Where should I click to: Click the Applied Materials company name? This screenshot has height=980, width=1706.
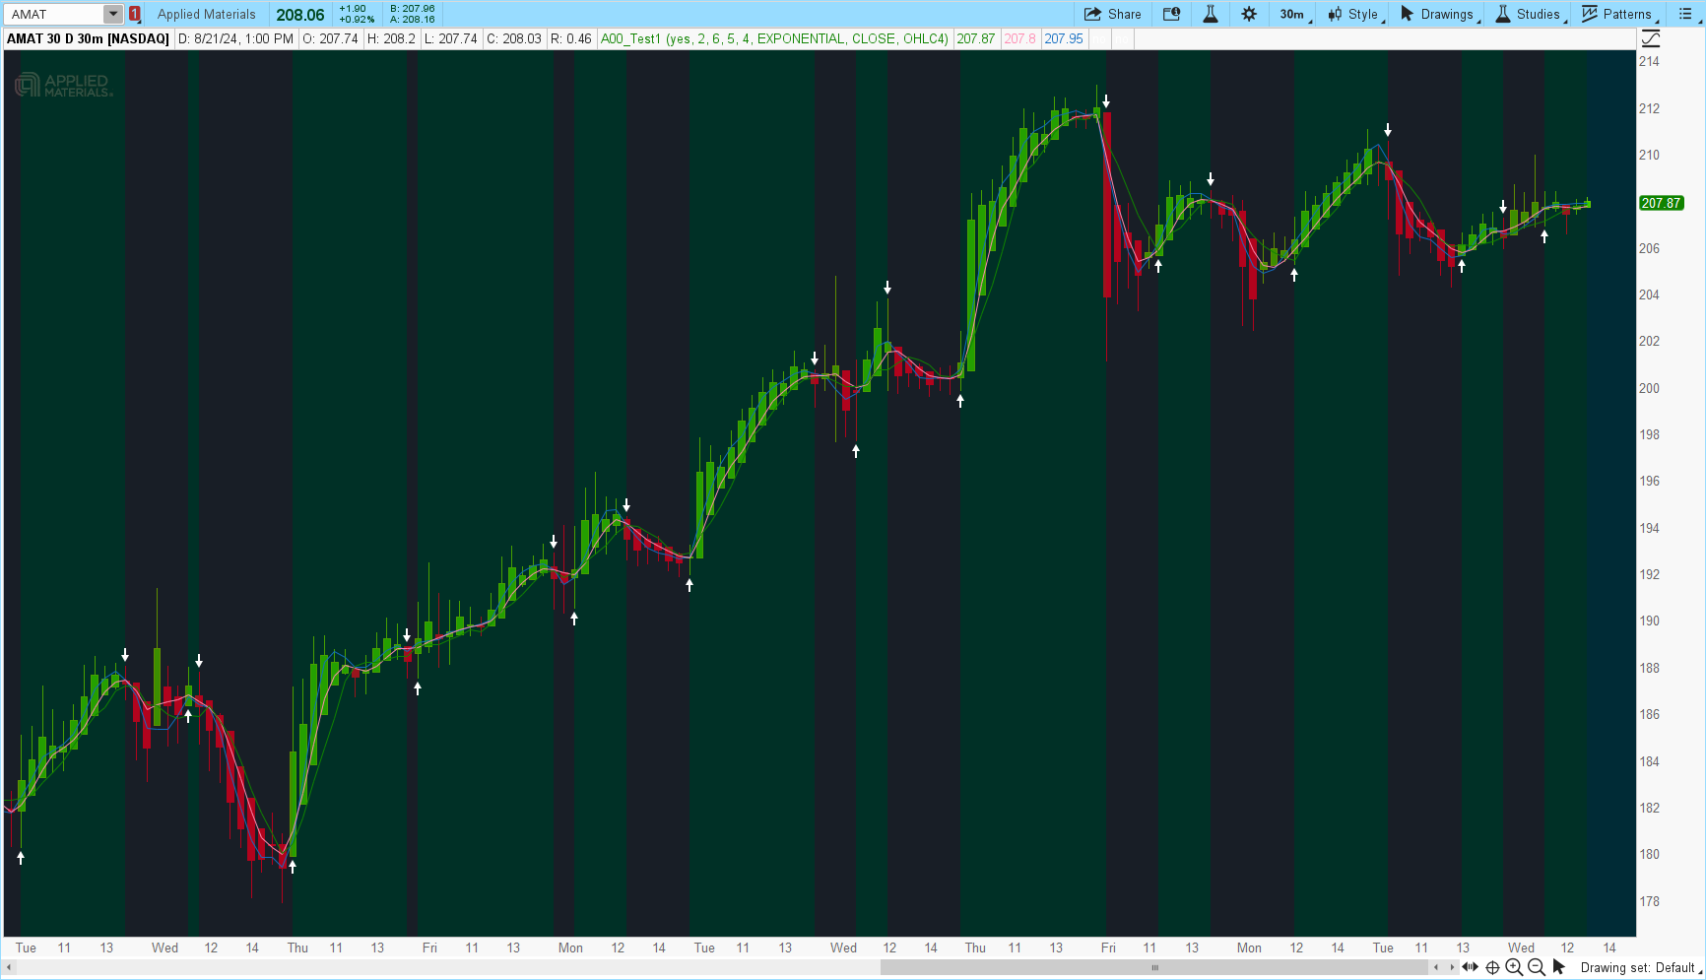coord(206,14)
